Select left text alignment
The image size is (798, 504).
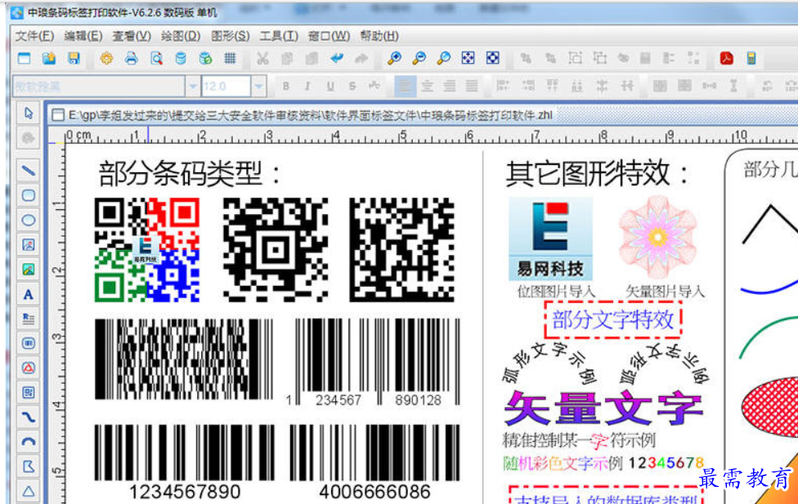(x=405, y=87)
